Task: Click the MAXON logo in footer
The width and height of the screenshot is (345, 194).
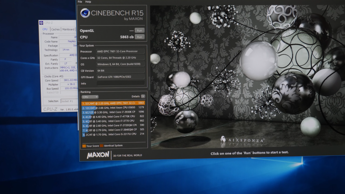Action: [x=98, y=155]
